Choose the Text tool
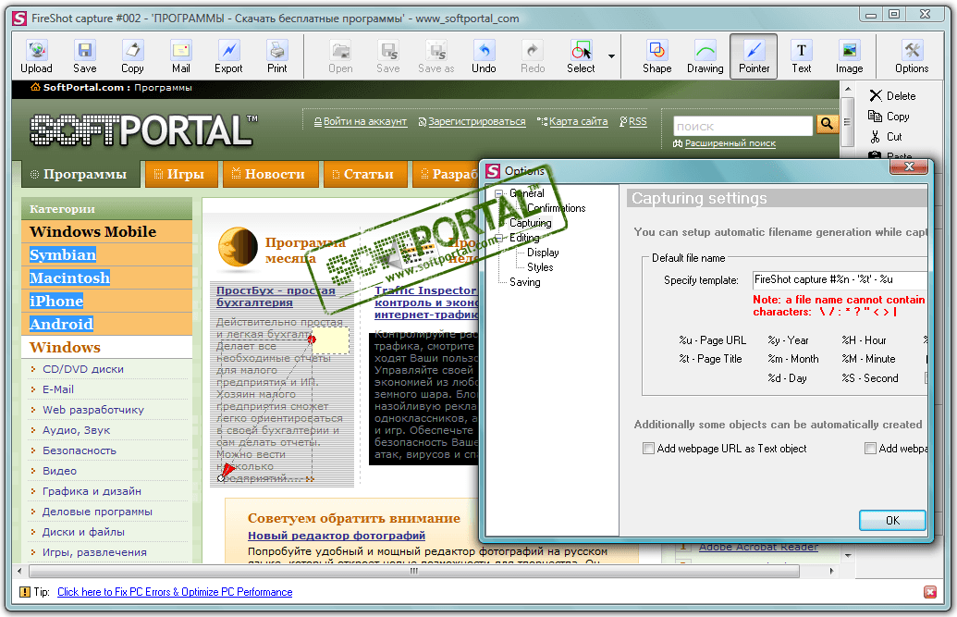957x617 pixels. (802, 56)
